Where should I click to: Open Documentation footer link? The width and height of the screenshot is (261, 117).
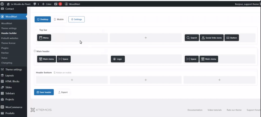click(x=195, y=110)
